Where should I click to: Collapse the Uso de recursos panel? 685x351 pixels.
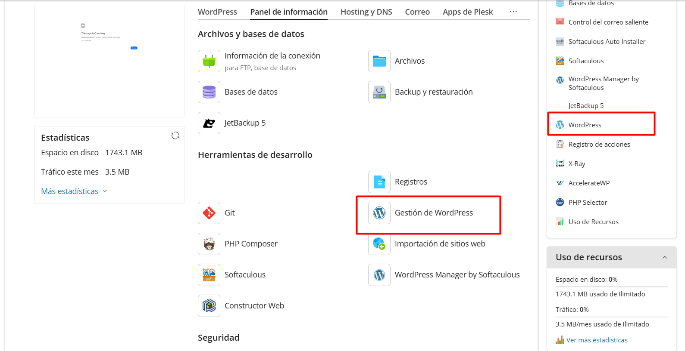[664, 257]
